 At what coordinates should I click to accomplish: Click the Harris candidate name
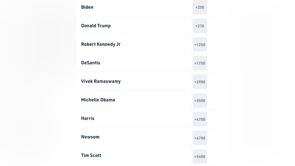pyautogui.click(x=88, y=118)
